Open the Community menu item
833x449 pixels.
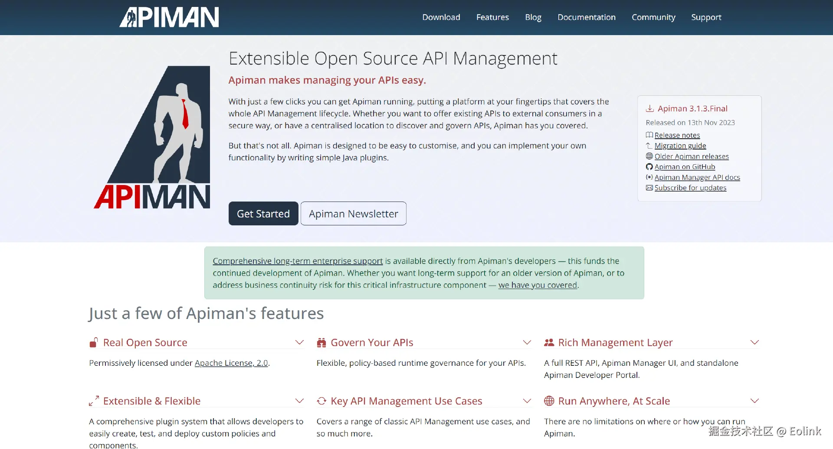[653, 17]
